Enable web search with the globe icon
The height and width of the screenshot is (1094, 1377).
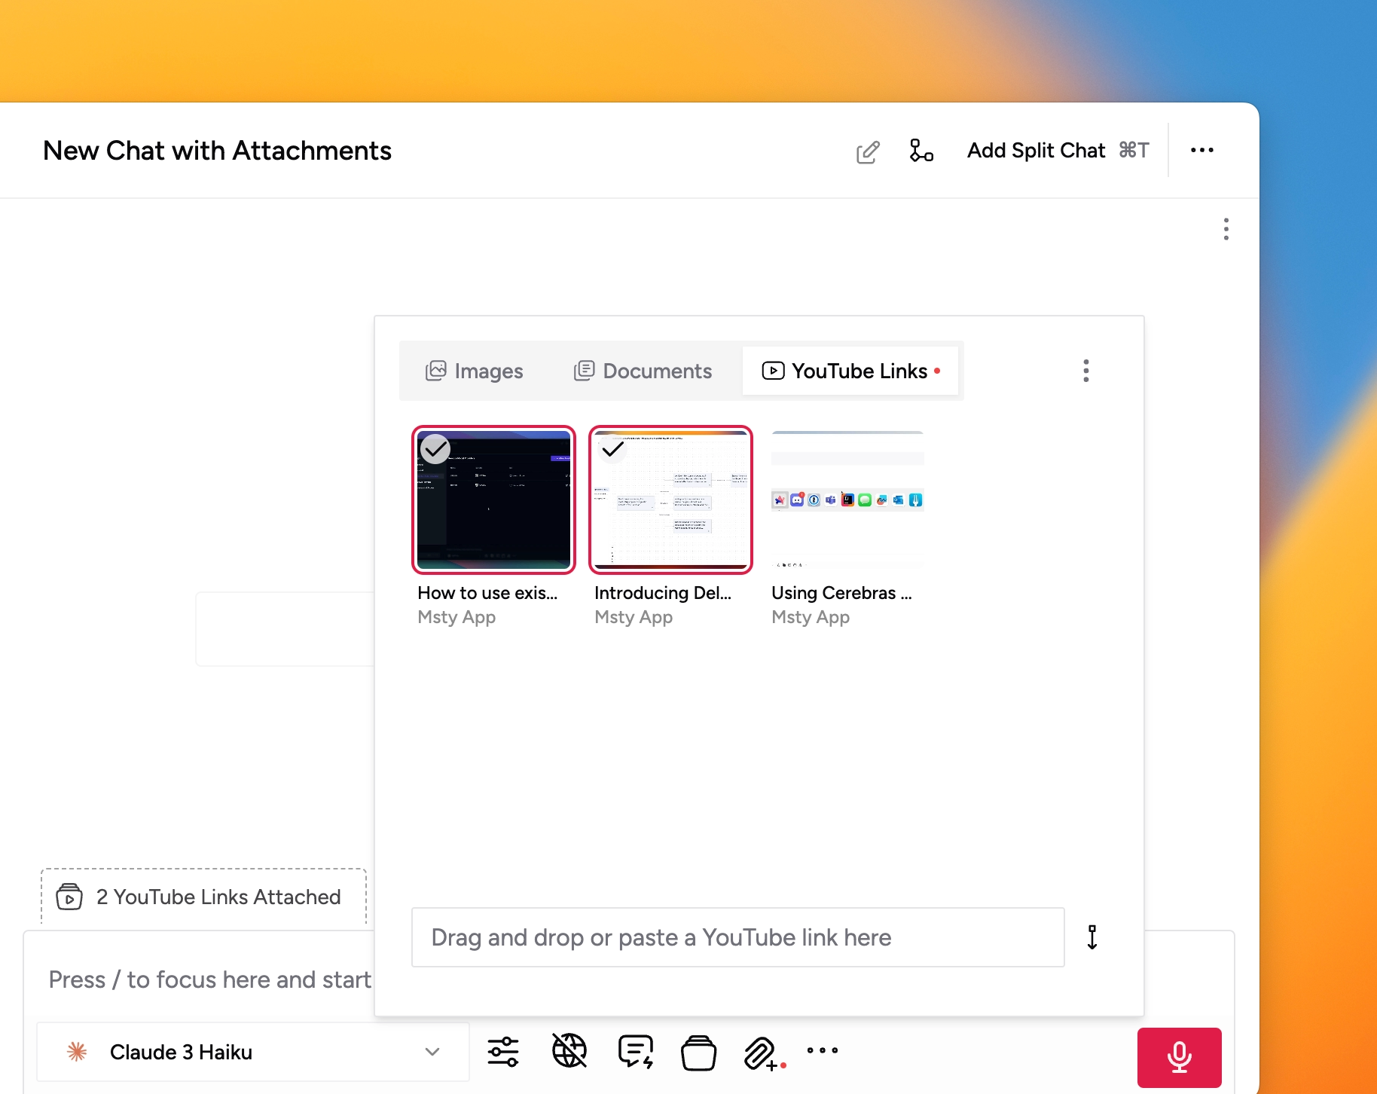569,1051
